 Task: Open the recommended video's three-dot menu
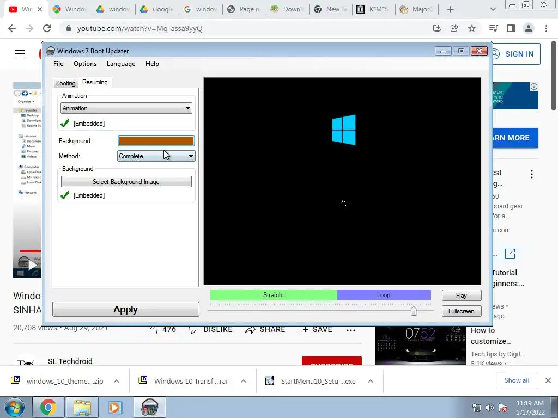532,174
